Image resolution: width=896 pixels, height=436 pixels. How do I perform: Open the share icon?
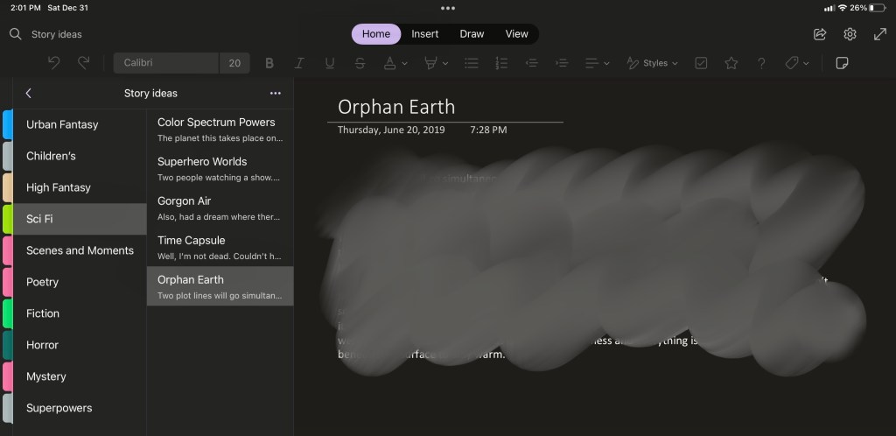820,34
